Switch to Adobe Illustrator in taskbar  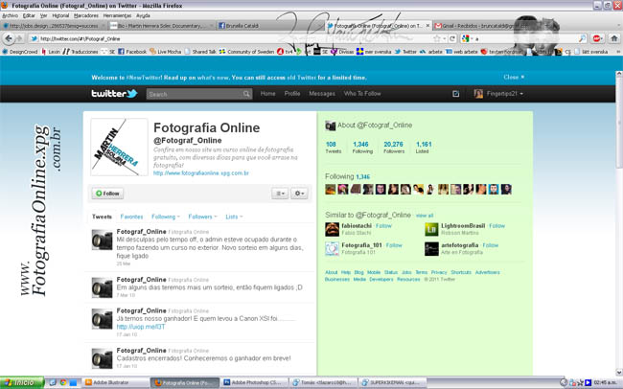(x=116, y=382)
